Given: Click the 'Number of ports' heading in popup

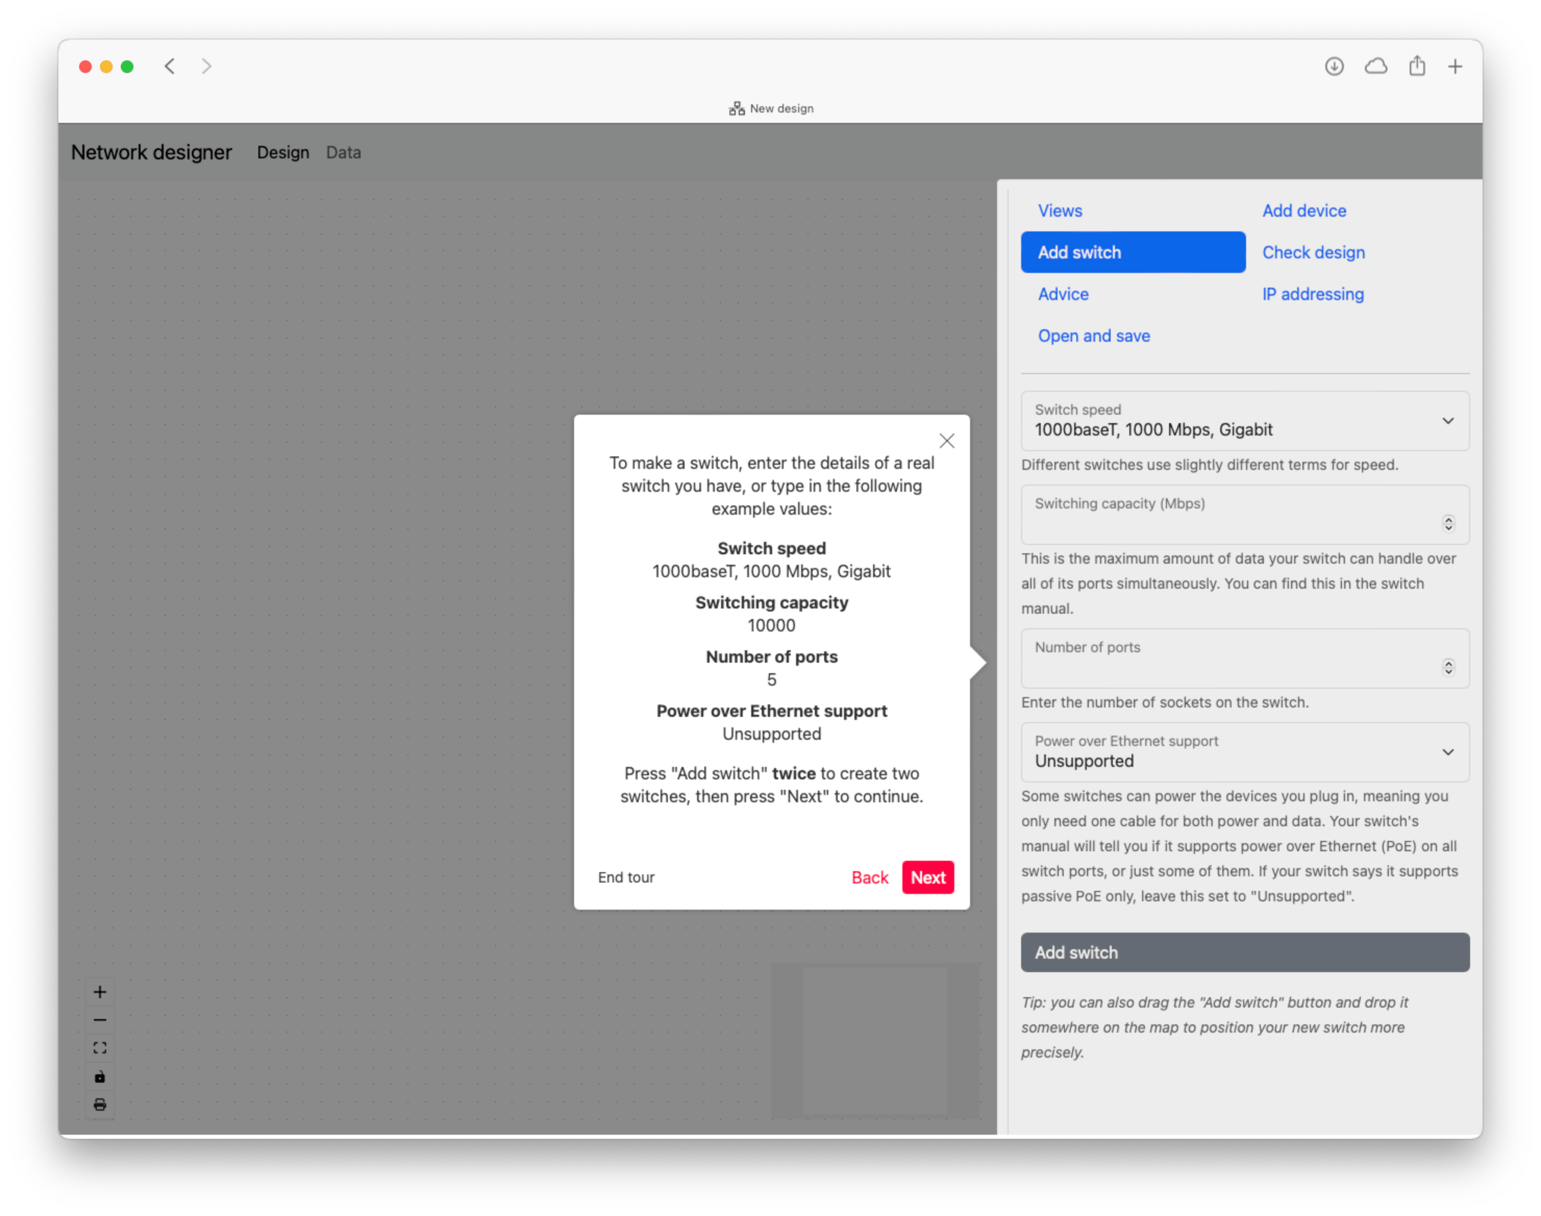Looking at the screenshot, I should [772, 656].
